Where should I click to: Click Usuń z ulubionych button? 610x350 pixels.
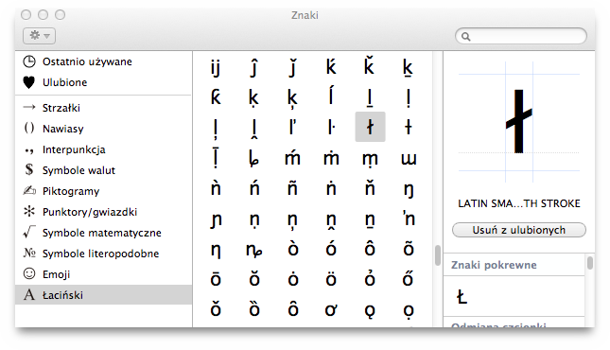tap(519, 230)
